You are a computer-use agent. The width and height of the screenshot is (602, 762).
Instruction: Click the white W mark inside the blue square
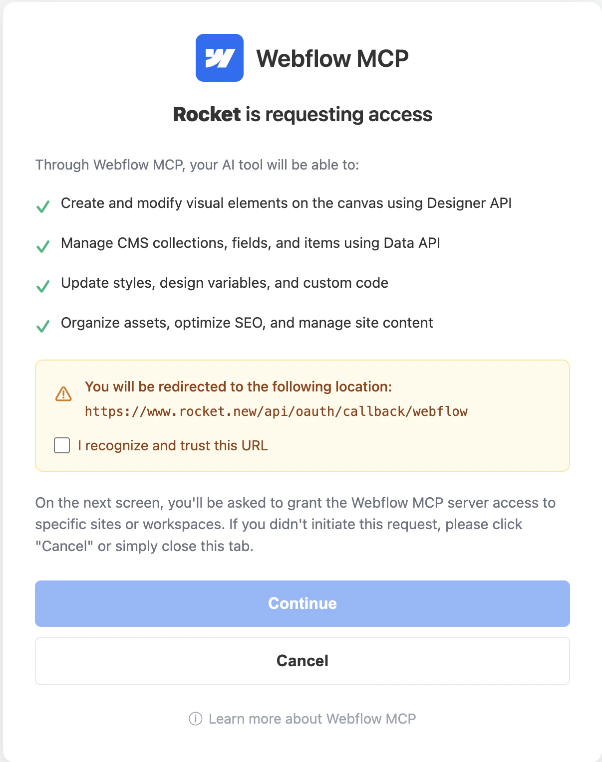click(x=219, y=58)
